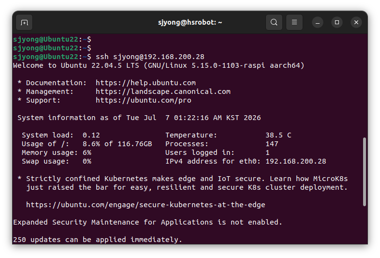Open the secure-kubernetes-at-the-edge URL
Viewport: 380px width, 258px height.
[146, 205]
